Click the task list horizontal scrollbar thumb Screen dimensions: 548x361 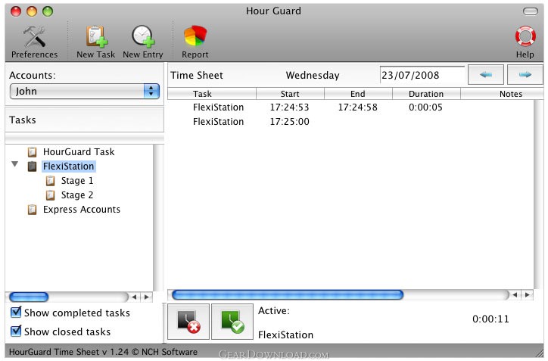pyautogui.click(x=29, y=297)
